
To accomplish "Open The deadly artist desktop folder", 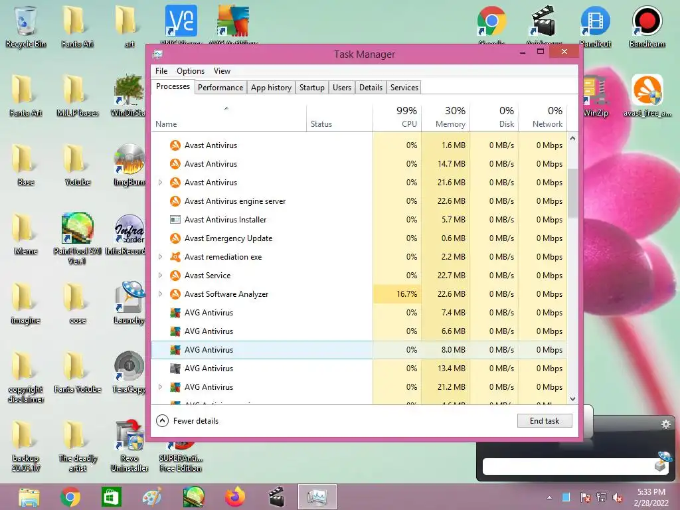I will (x=77, y=446).
